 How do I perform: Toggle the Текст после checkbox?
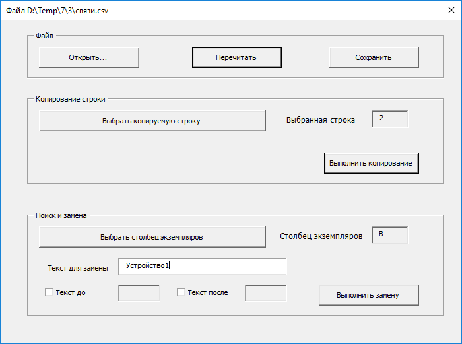(181, 292)
